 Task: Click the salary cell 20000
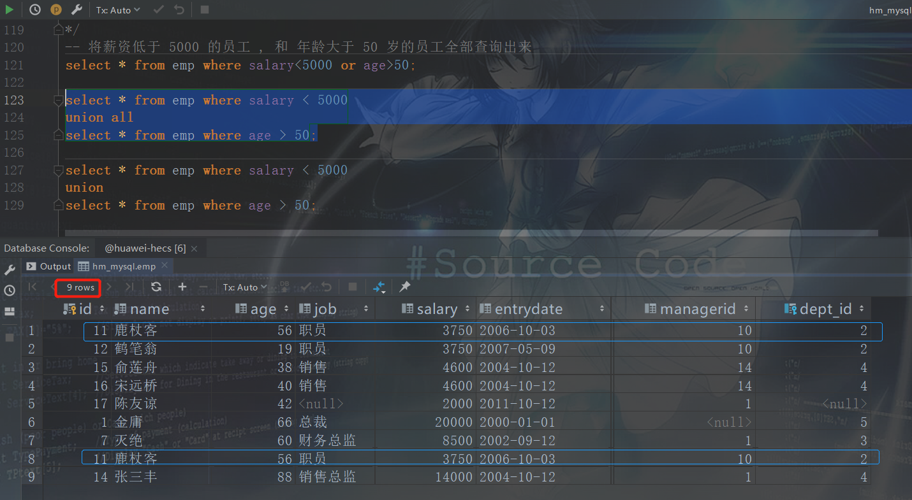[x=453, y=422]
